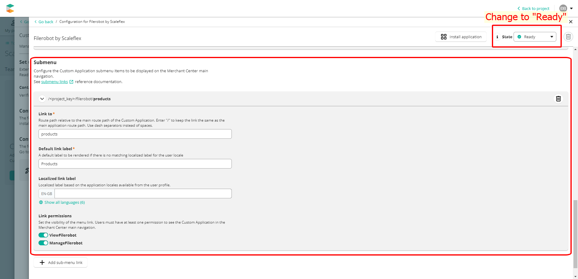Go back to the previous page
Viewport: 578px width, 279px height.
[x=44, y=22]
